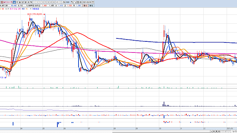
Task: Click the blue 매도 sell button
Action: point(91,6)
